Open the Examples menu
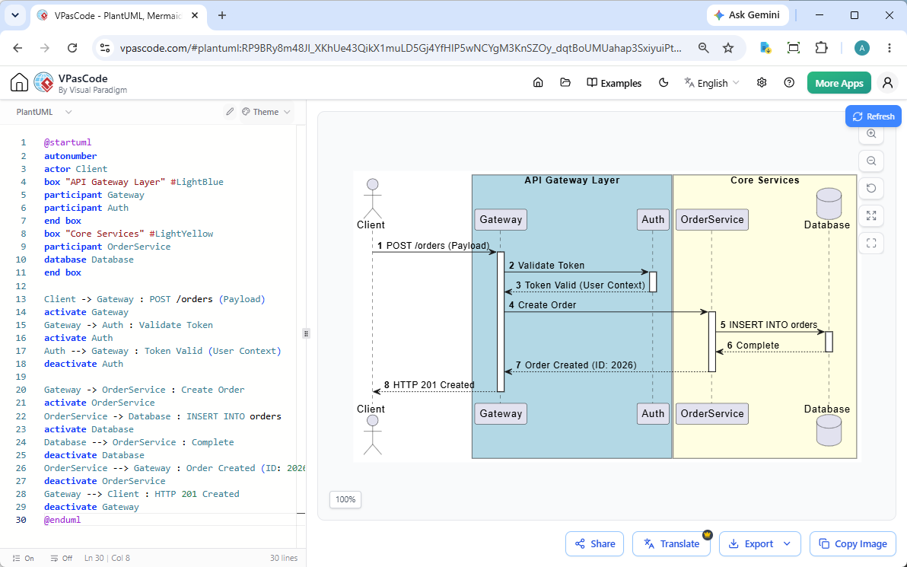This screenshot has width=907, height=567. coord(614,83)
